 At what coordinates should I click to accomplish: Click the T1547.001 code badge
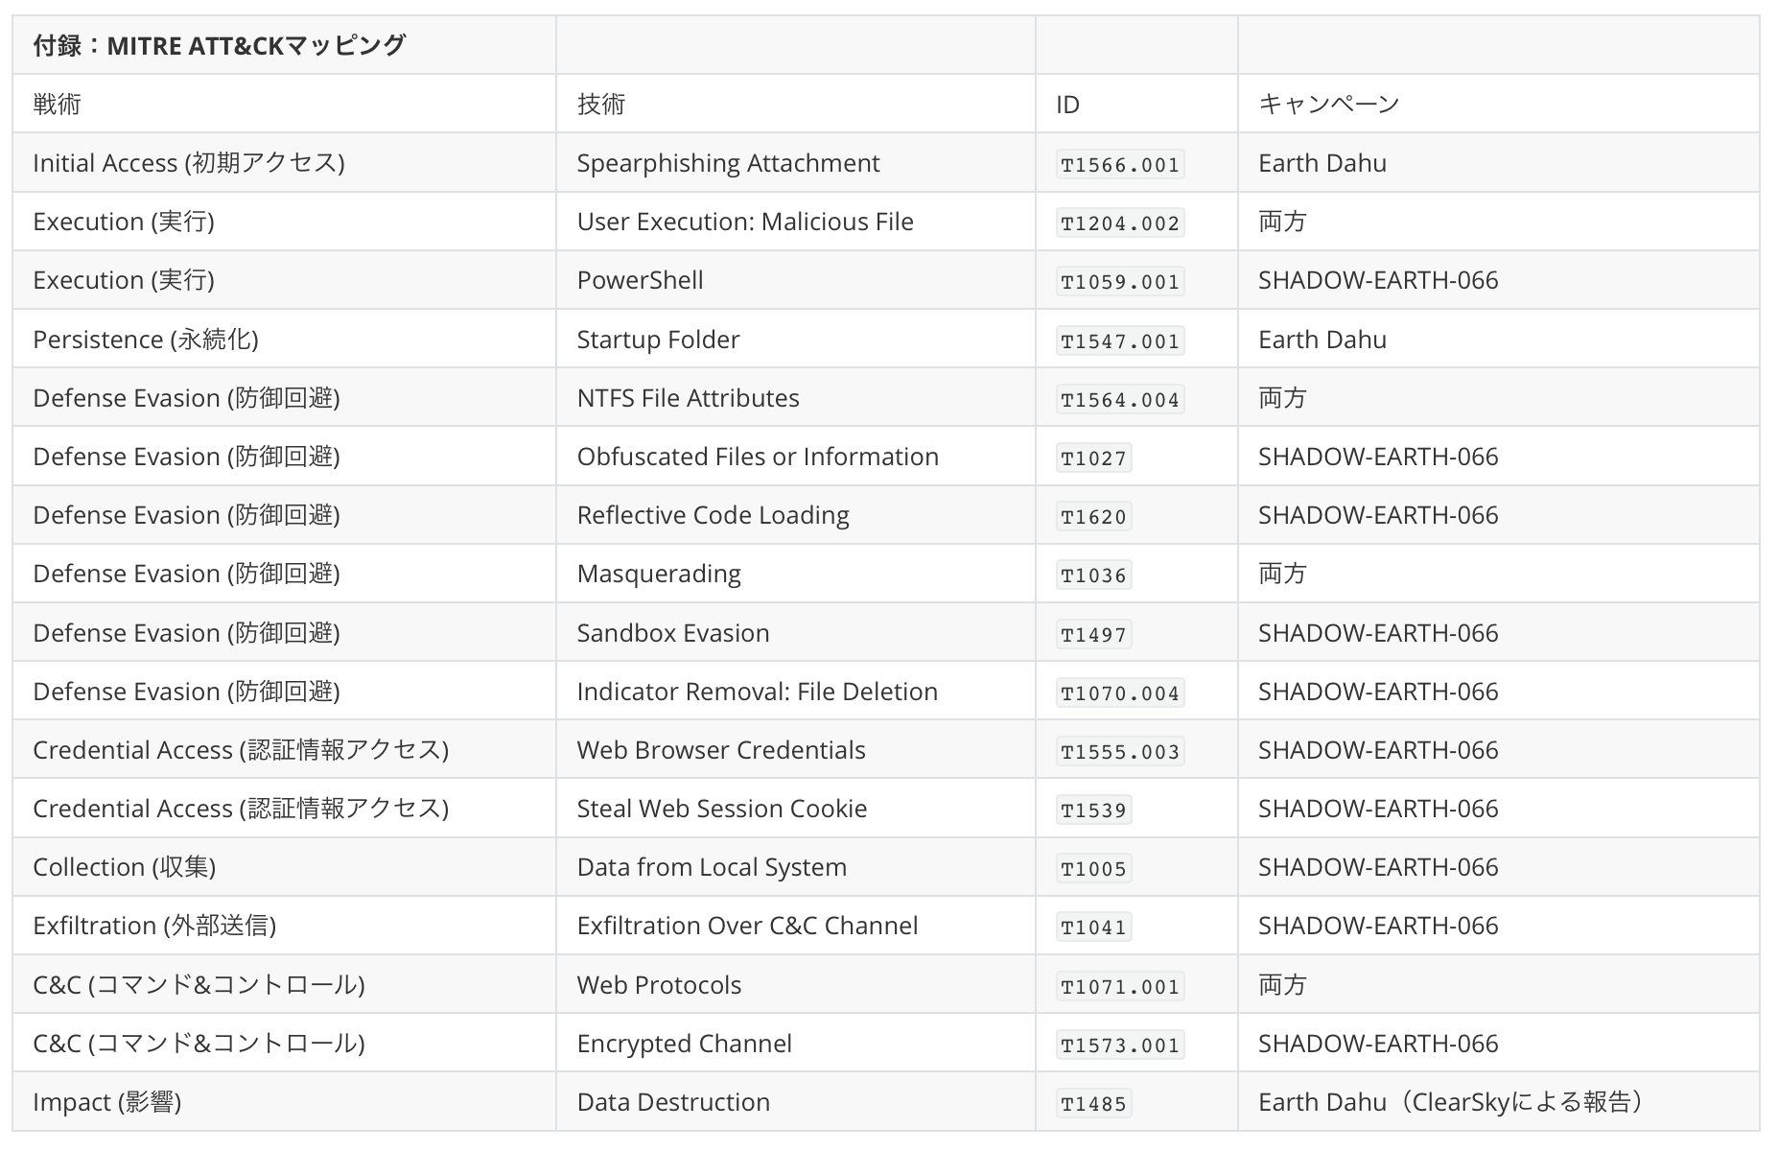point(1120,341)
